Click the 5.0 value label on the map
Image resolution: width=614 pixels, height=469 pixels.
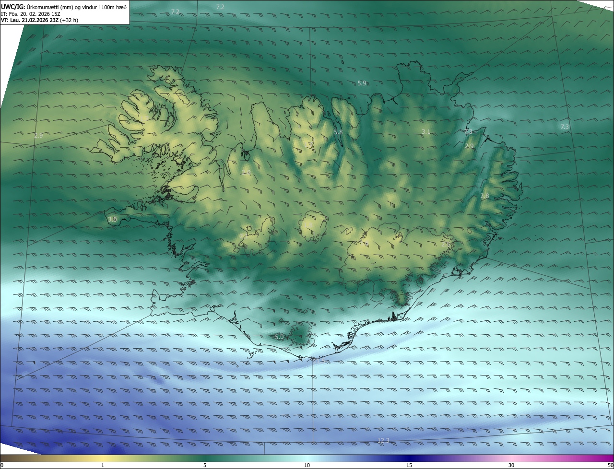(280, 337)
